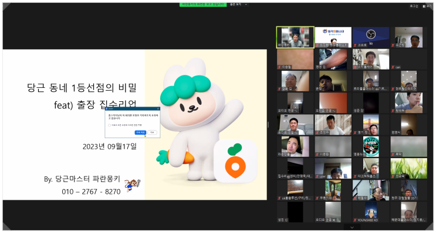Click the phone number '010 – 2767 - 8270'

pos(91,191)
